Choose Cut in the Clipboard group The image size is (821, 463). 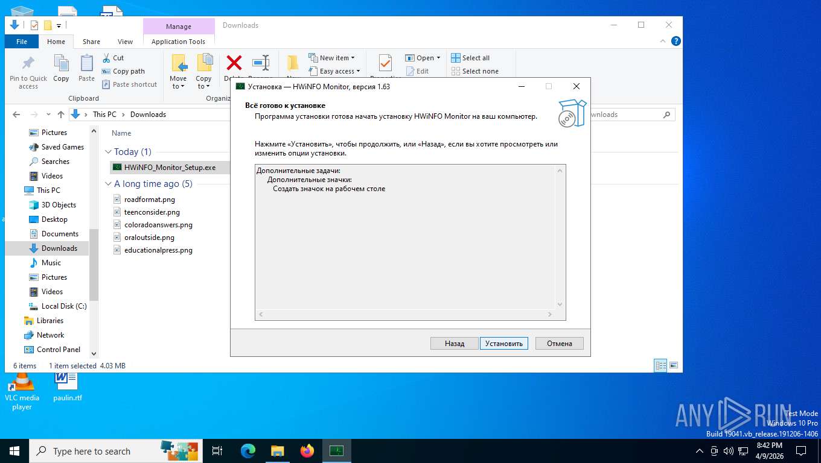[113, 58]
